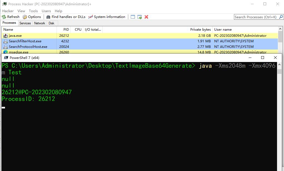Click the find window and thread icon

tap(140, 17)
